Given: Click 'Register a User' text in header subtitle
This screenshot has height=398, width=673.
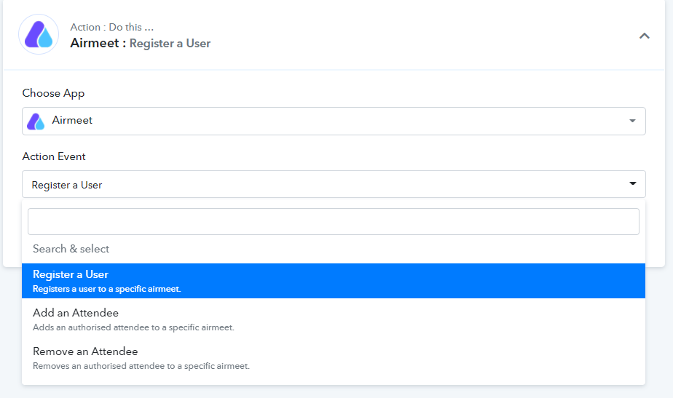Looking at the screenshot, I should coord(170,44).
